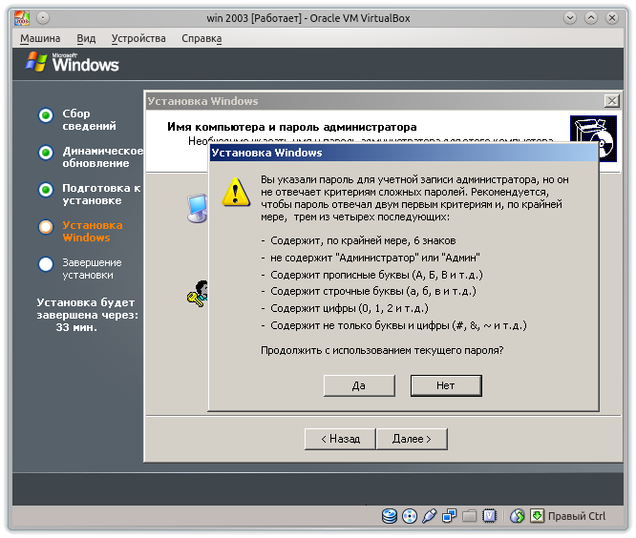This screenshot has height=538, width=636.
Task: Click the Правый Ctrl host key label
Action: (577, 516)
